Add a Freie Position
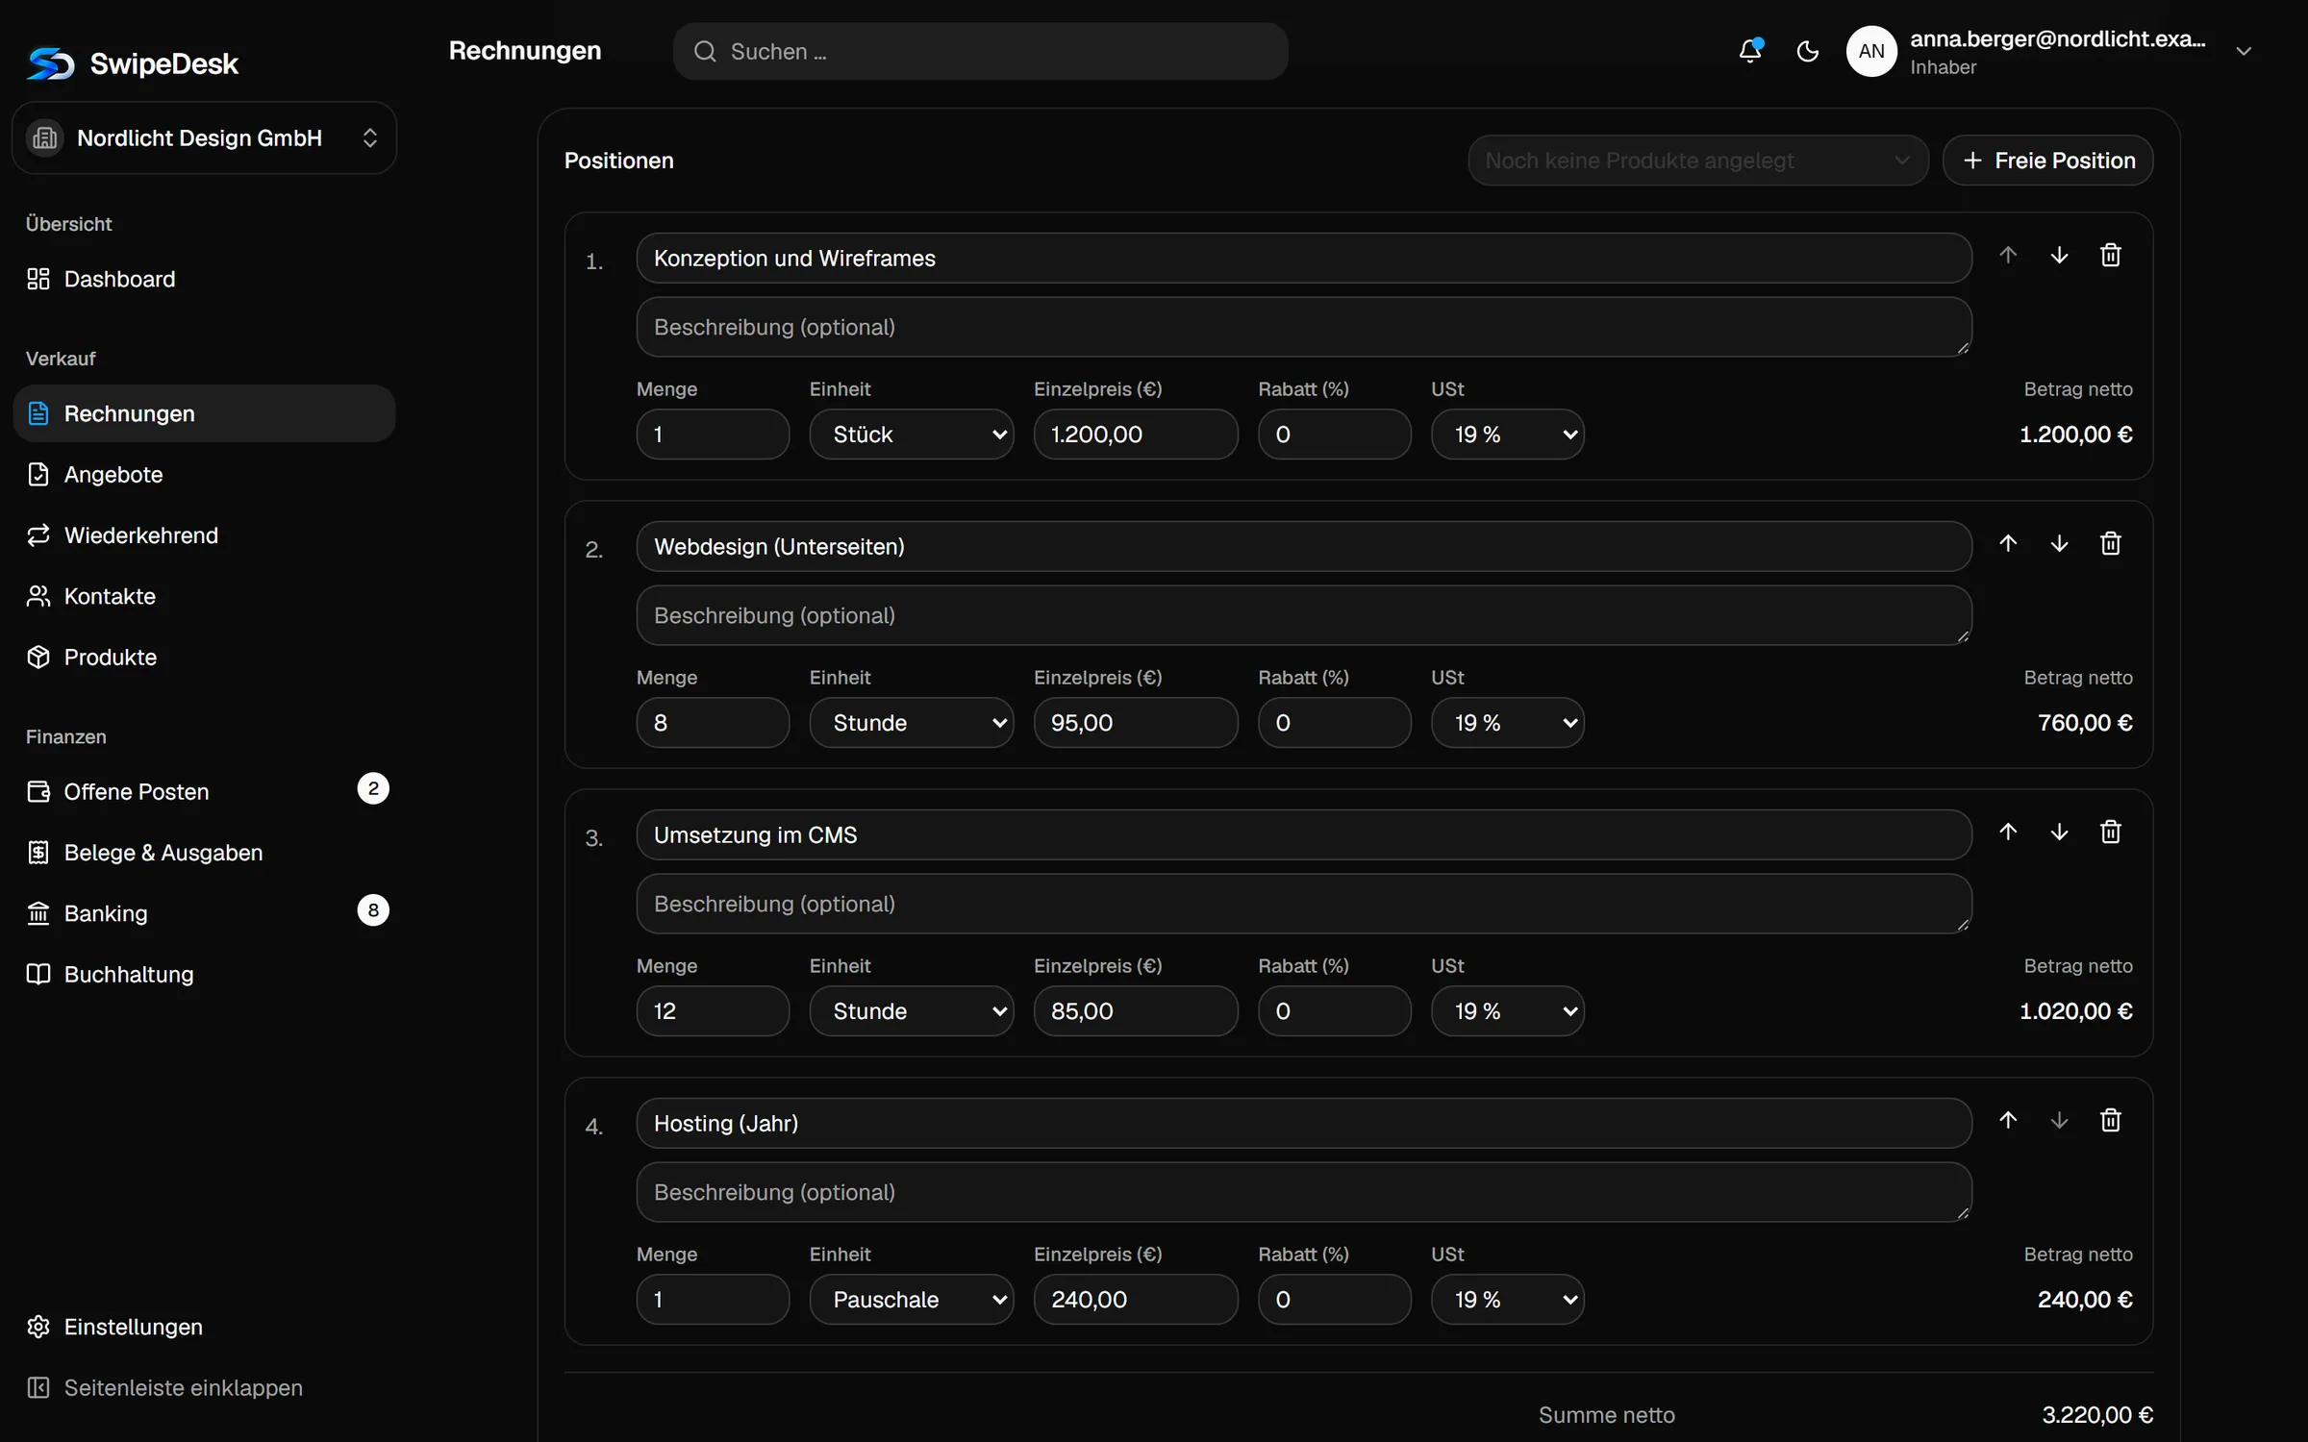2308x1442 pixels. pyautogui.click(x=2047, y=161)
